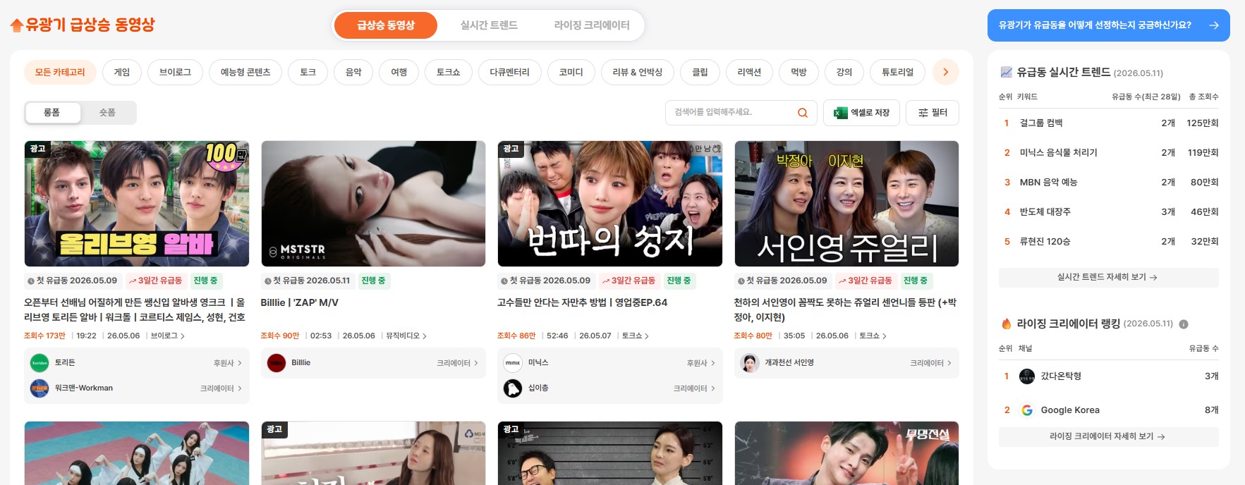Switch to the 숏폼 option
The height and width of the screenshot is (485, 1245).
[107, 113]
